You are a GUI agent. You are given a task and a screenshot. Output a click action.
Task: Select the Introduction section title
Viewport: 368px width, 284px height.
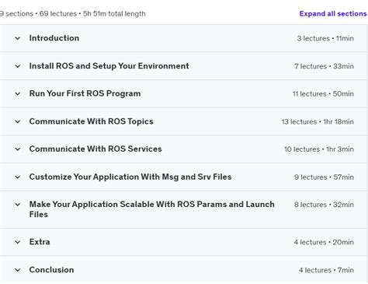pos(54,38)
